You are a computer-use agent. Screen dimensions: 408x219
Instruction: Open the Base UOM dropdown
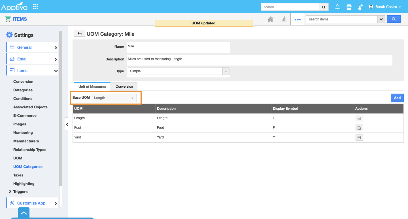tap(113, 98)
